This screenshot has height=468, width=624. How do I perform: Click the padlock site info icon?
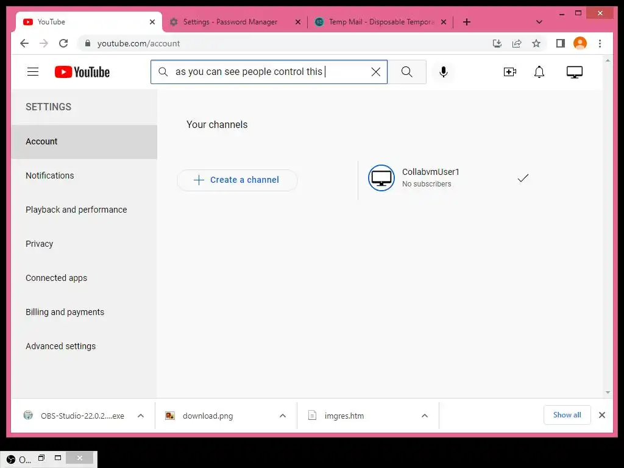tap(88, 43)
